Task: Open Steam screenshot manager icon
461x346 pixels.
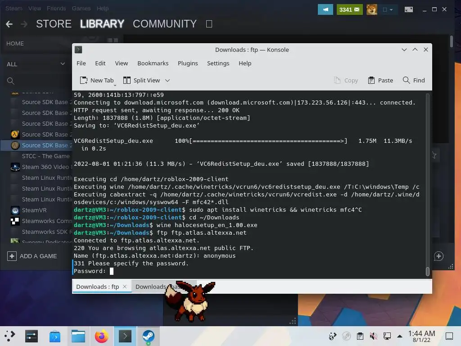Action: pyautogui.click(x=409, y=9)
